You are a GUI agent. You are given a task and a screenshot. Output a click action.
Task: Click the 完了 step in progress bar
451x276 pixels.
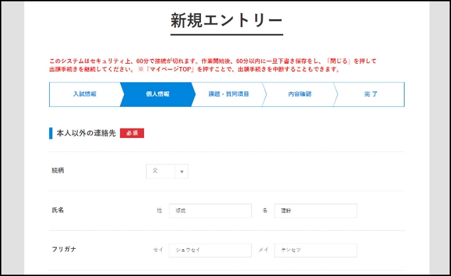click(371, 94)
